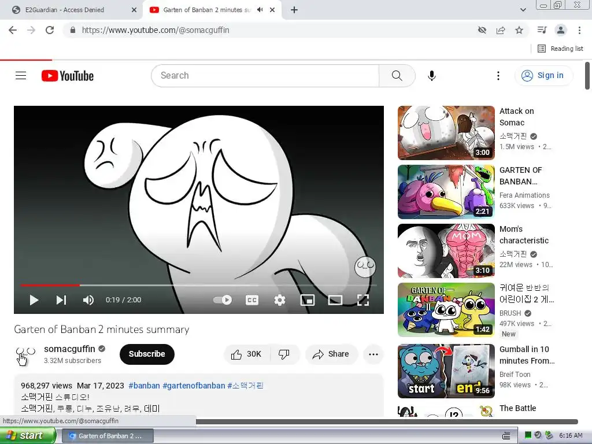Click the #banban hashtag
The height and width of the screenshot is (444, 592).
tap(144, 386)
